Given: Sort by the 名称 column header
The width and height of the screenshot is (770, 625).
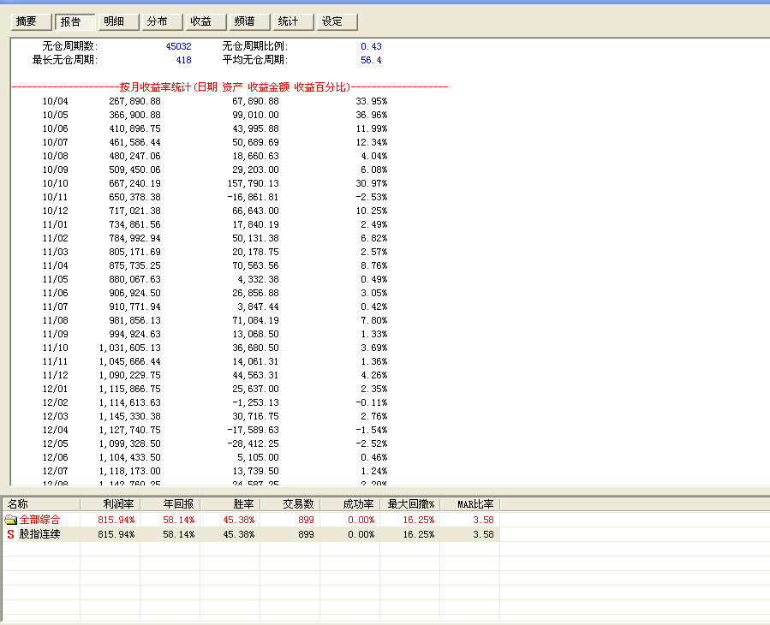Looking at the screenshot, I should (x=41, y=504).
